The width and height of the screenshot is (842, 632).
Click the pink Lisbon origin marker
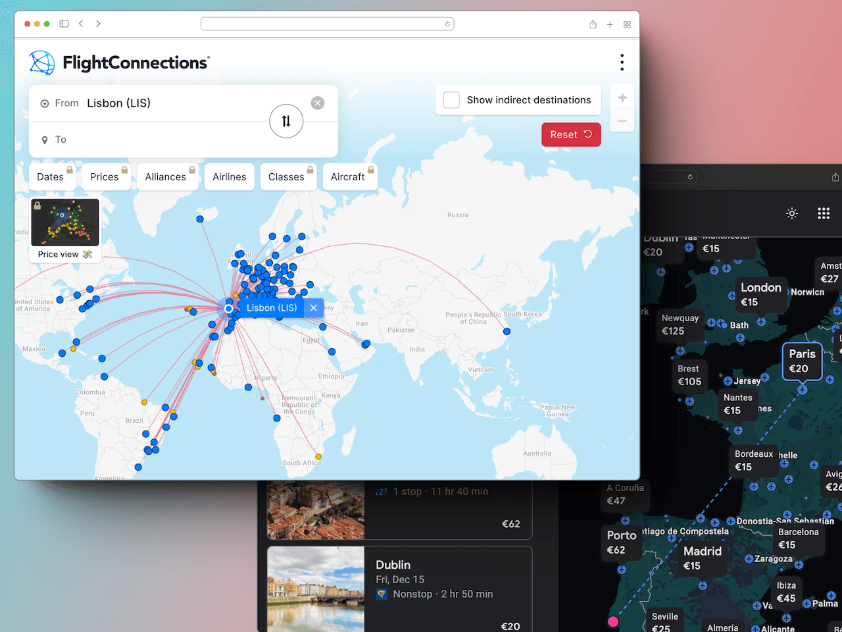point(613,621)
